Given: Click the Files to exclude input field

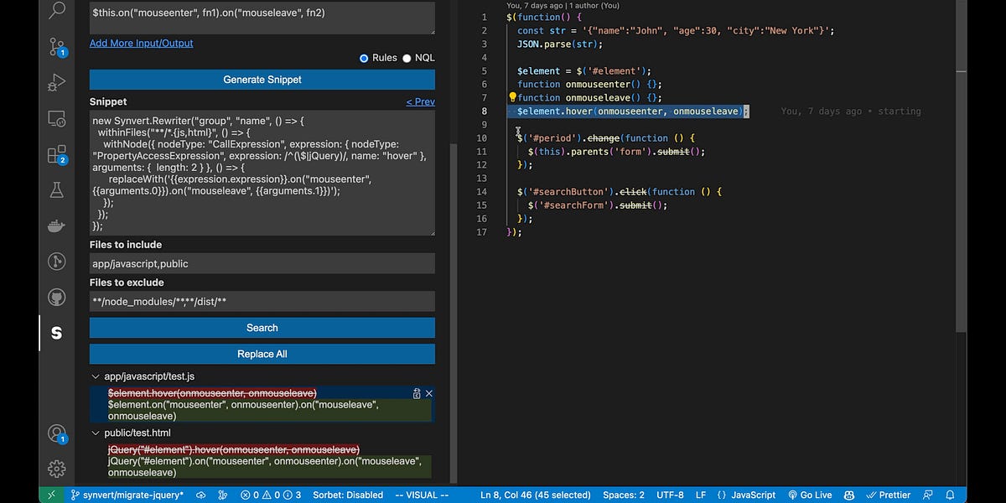Looking at the screenshot, I should coord(262,300).
